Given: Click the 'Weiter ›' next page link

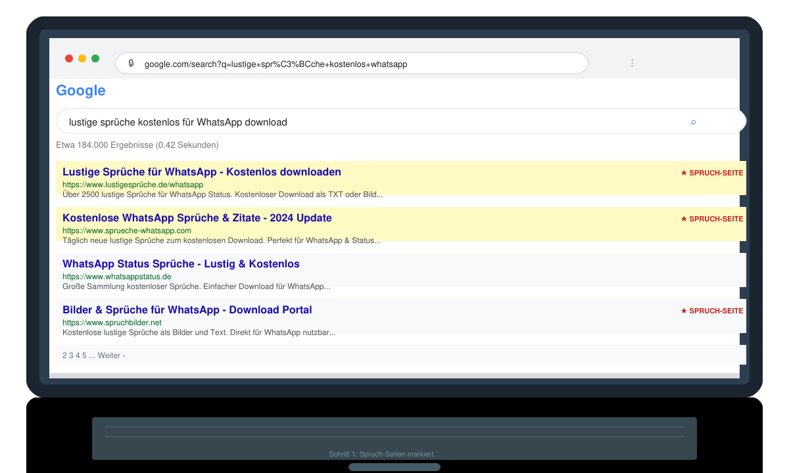Looking at the screenshot, I should pos(111,355).
